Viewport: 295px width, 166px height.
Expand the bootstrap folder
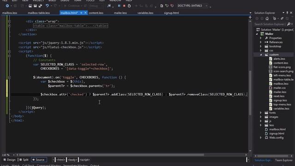261,46
